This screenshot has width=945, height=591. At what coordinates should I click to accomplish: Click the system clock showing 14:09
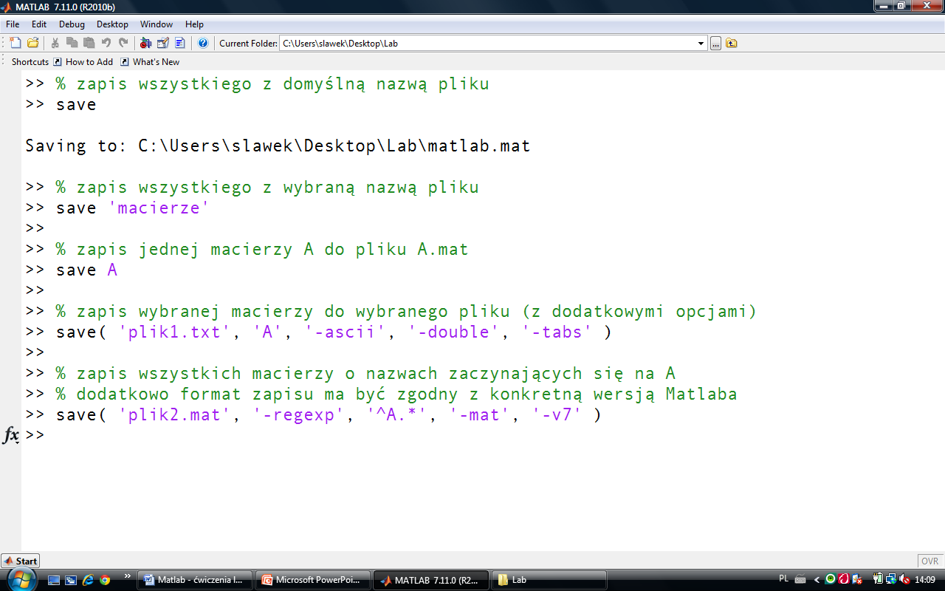tap(925, 580)
